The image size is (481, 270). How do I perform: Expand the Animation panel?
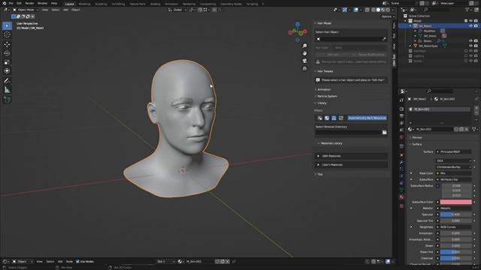(324, 89)
